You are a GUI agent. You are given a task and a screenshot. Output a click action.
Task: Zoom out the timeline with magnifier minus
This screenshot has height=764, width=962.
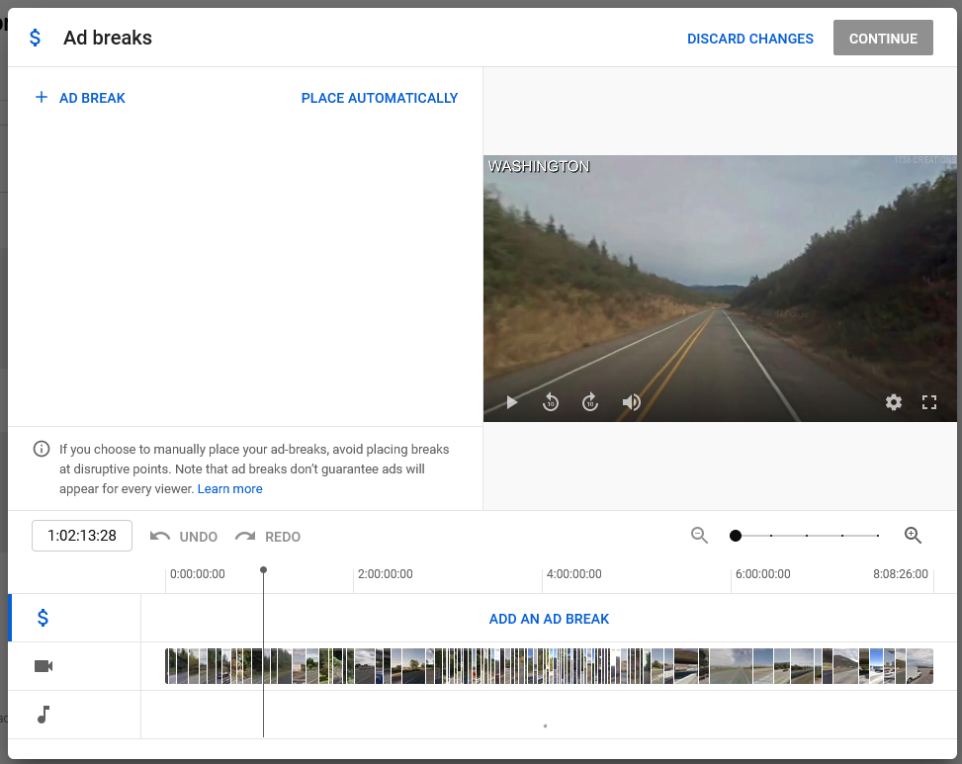(x=699, y=536)
